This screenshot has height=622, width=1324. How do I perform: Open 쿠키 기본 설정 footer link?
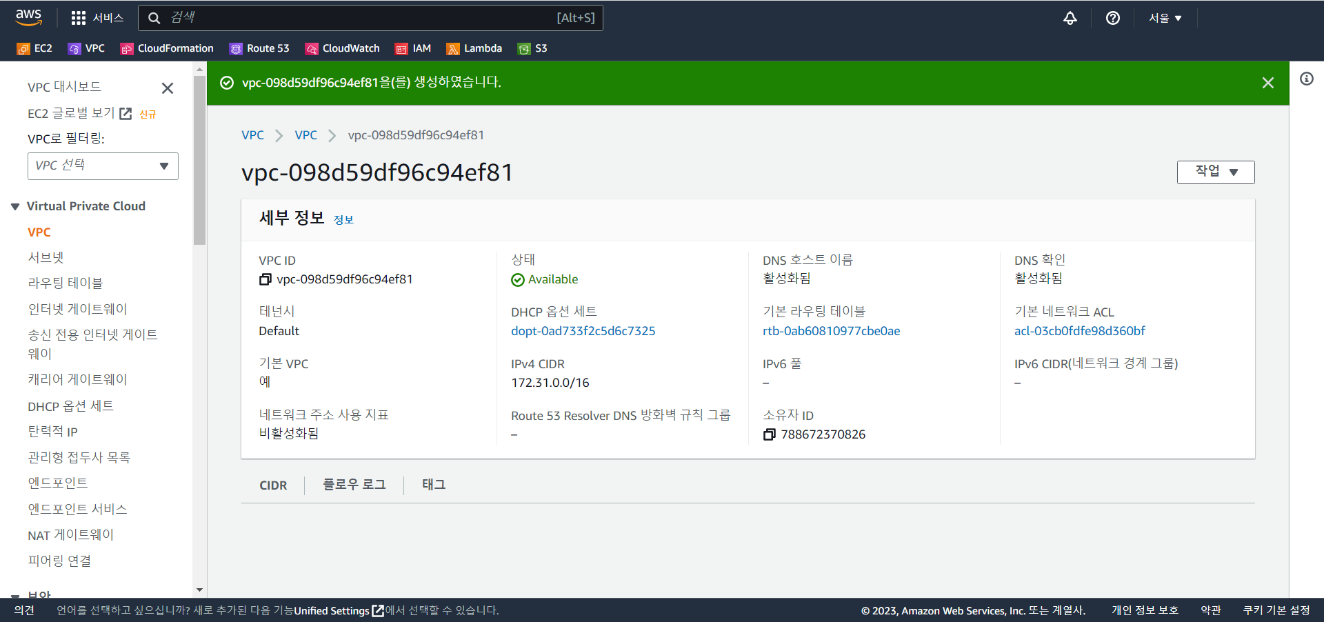click(1276, 610)
